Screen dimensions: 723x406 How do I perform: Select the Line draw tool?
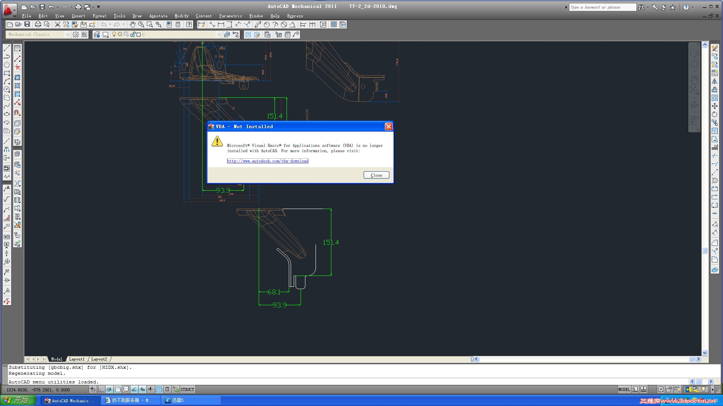[7, 48]
